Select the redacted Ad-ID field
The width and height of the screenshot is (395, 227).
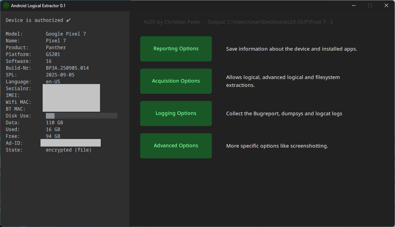pyautogui.click(x=70, y=143)
